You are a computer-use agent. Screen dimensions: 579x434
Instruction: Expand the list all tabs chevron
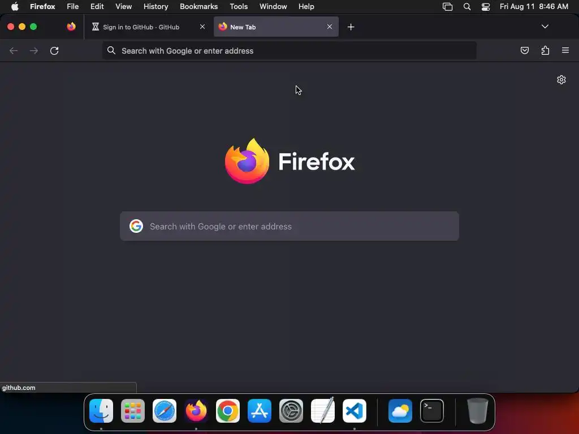(545, 27)
